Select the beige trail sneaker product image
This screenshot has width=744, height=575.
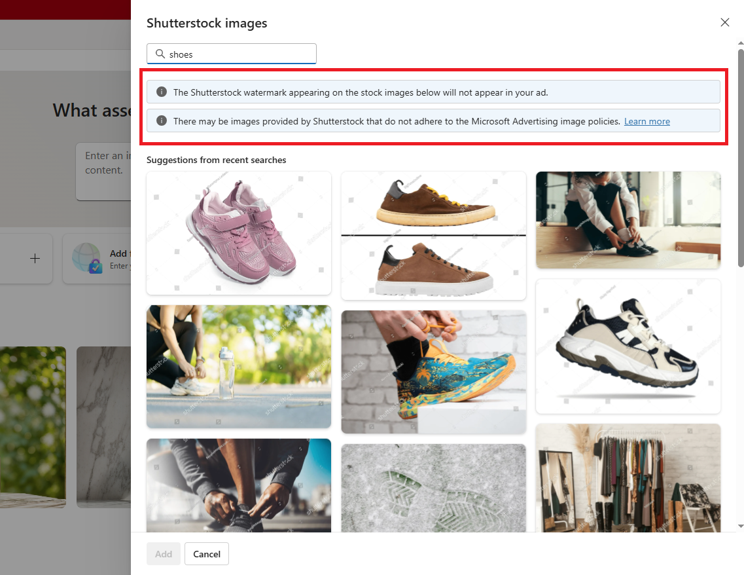point(628,346)
